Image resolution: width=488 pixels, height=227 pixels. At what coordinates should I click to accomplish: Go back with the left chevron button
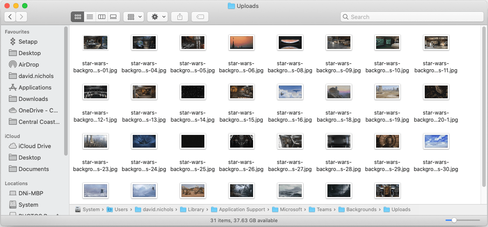10,17
